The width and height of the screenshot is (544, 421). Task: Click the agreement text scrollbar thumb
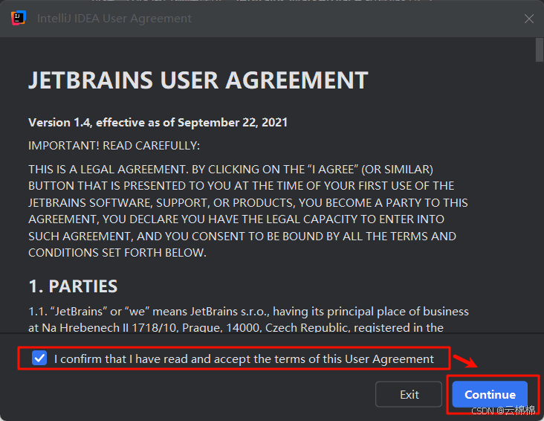(x=539, y=50)
